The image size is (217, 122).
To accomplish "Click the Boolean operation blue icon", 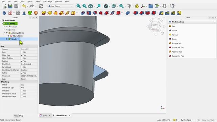I will click(128, 13).
